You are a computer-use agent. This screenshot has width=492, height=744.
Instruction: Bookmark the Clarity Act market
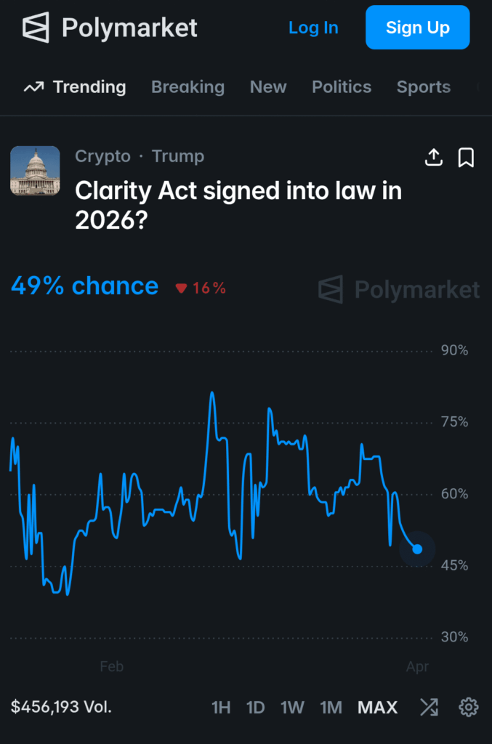pyautogui.click(x=467, y=157)
